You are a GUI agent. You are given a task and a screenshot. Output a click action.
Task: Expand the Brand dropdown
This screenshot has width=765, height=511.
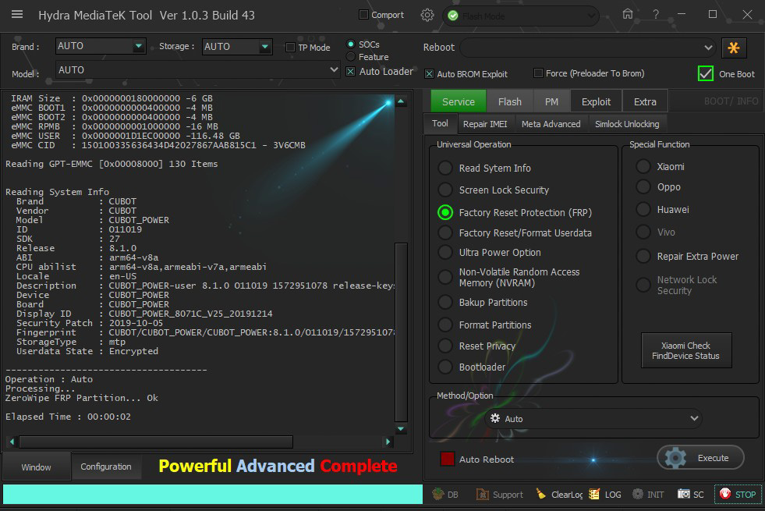(139, 47)
